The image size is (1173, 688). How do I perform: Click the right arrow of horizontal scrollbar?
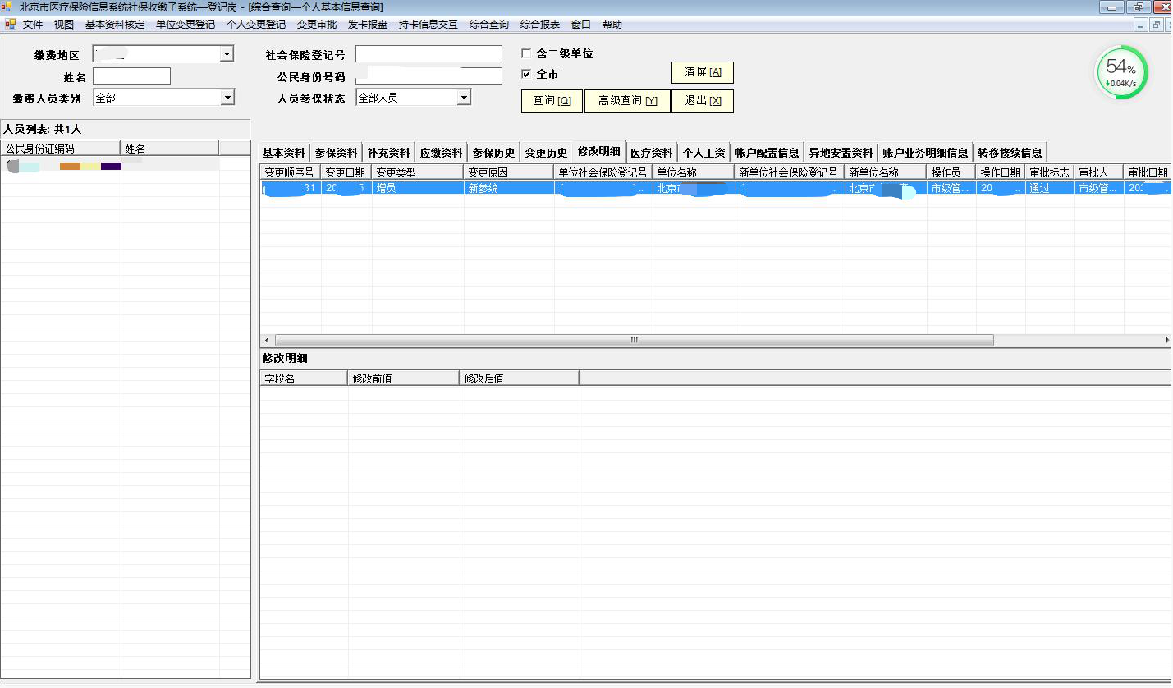point(1167,340)
